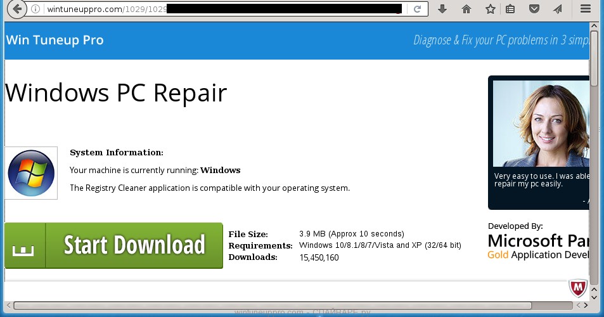The image size is (604, 317).
Task: Reload the page with the refresh icon
Action: coord(417,10)
